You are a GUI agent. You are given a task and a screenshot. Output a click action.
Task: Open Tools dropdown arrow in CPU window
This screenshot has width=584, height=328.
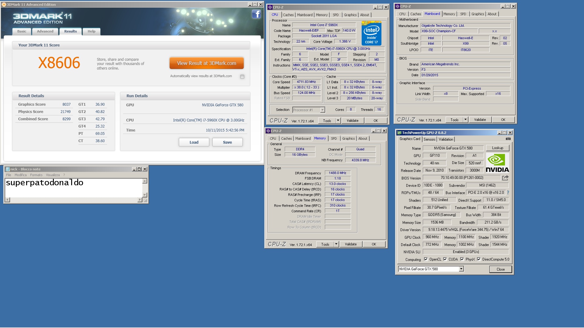tap(338, 121)
